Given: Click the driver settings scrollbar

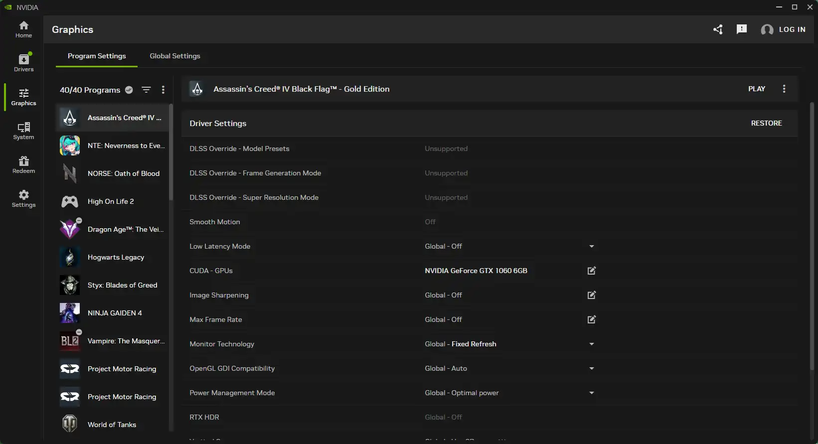Looking at the screenshot, I should coord(812,236).
